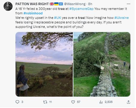
Task: Click the like count 57
Action: click(x=78, y=102)
